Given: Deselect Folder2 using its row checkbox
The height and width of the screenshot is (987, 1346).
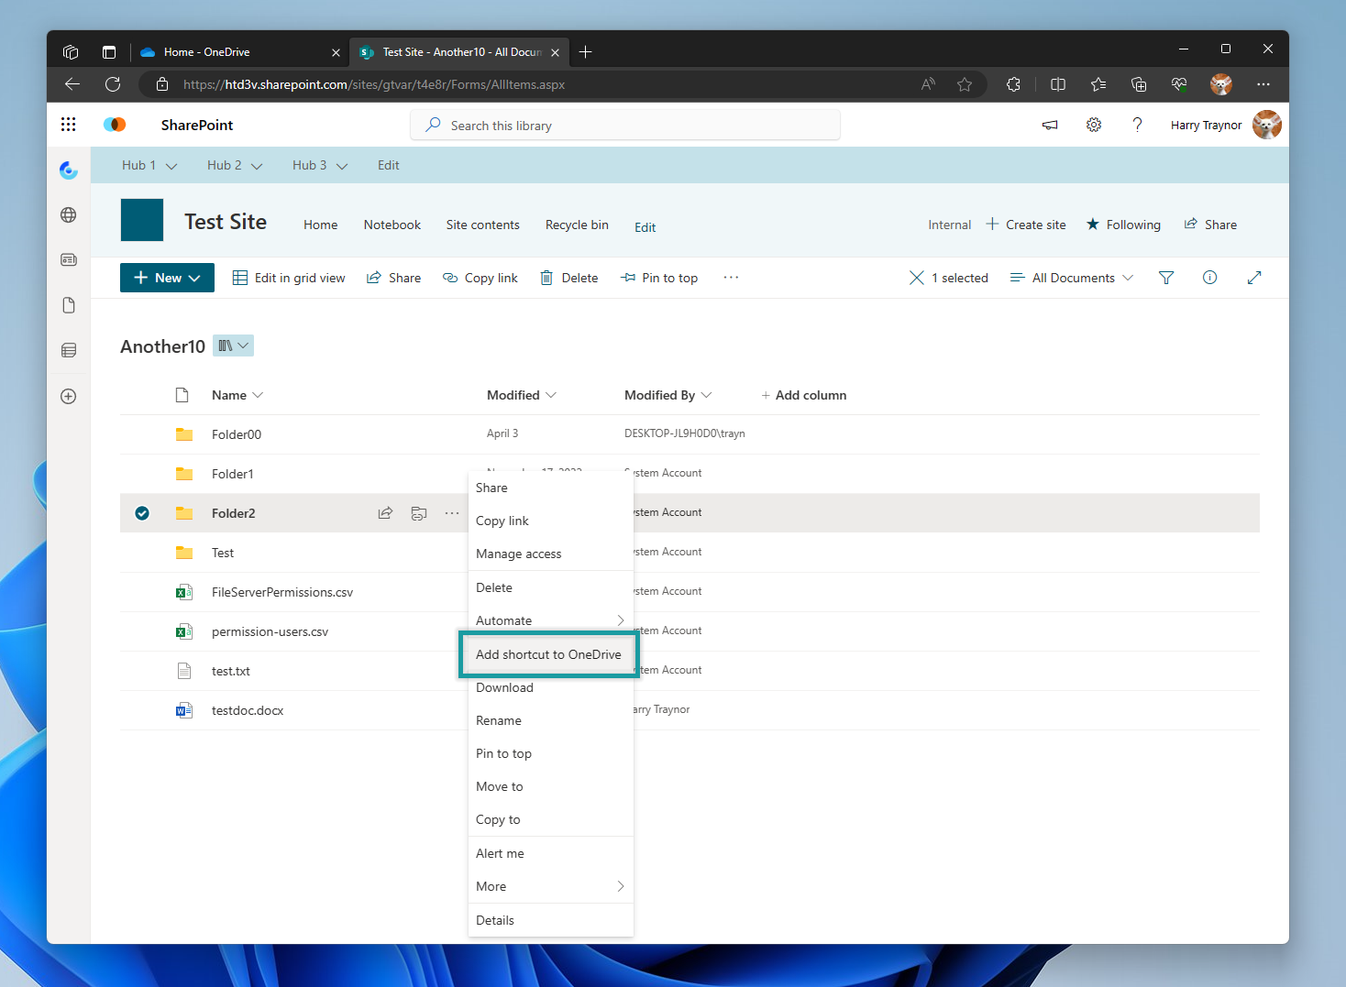Looking at the screenshot, I should click(x=142, y=512).
